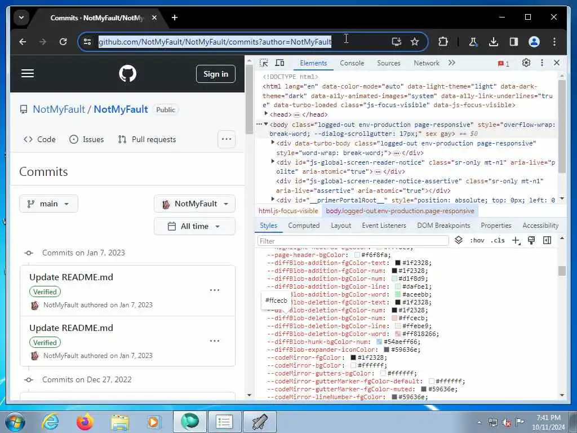
Task: Open Windows Start menu button
Action: pyautogui.click(x=15, y=422)
